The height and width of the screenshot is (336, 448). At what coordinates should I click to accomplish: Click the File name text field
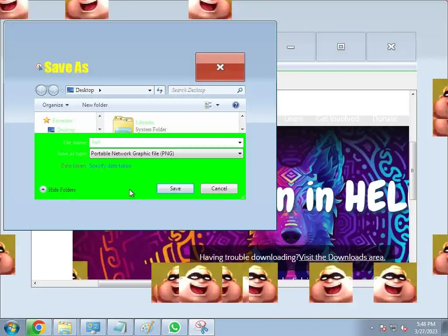click(163, 142)
